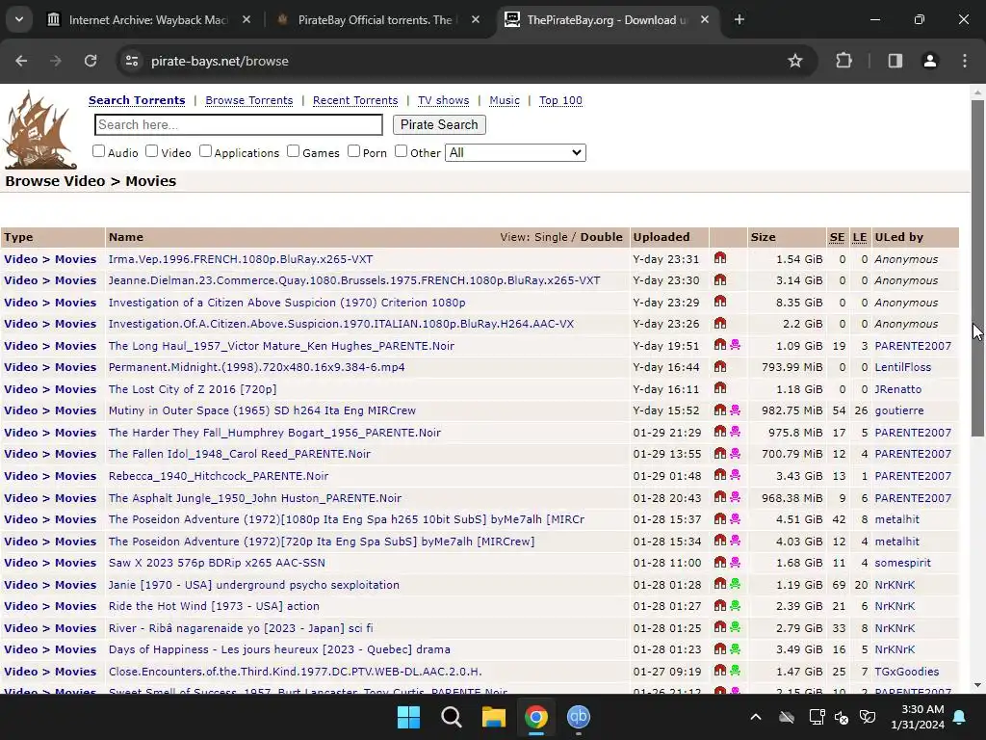Check the Video checkbox

151,151
